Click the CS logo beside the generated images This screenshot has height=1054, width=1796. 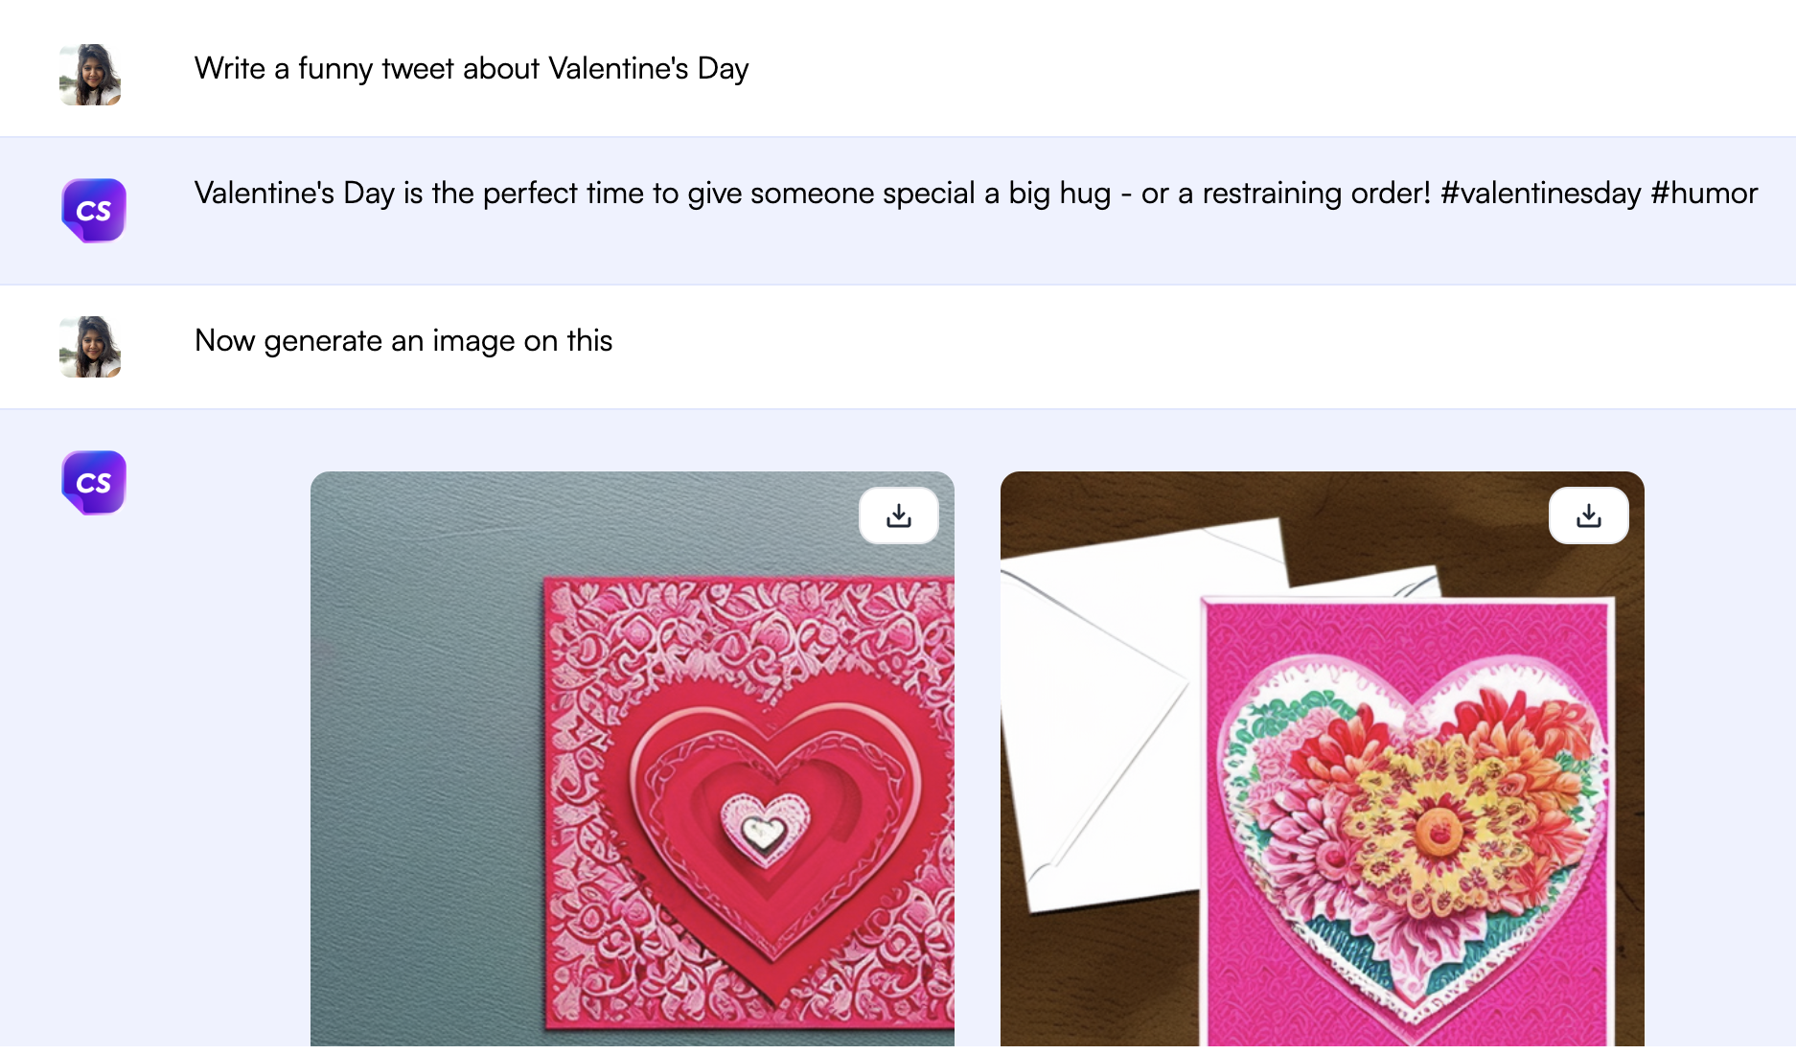click(93, 483)
